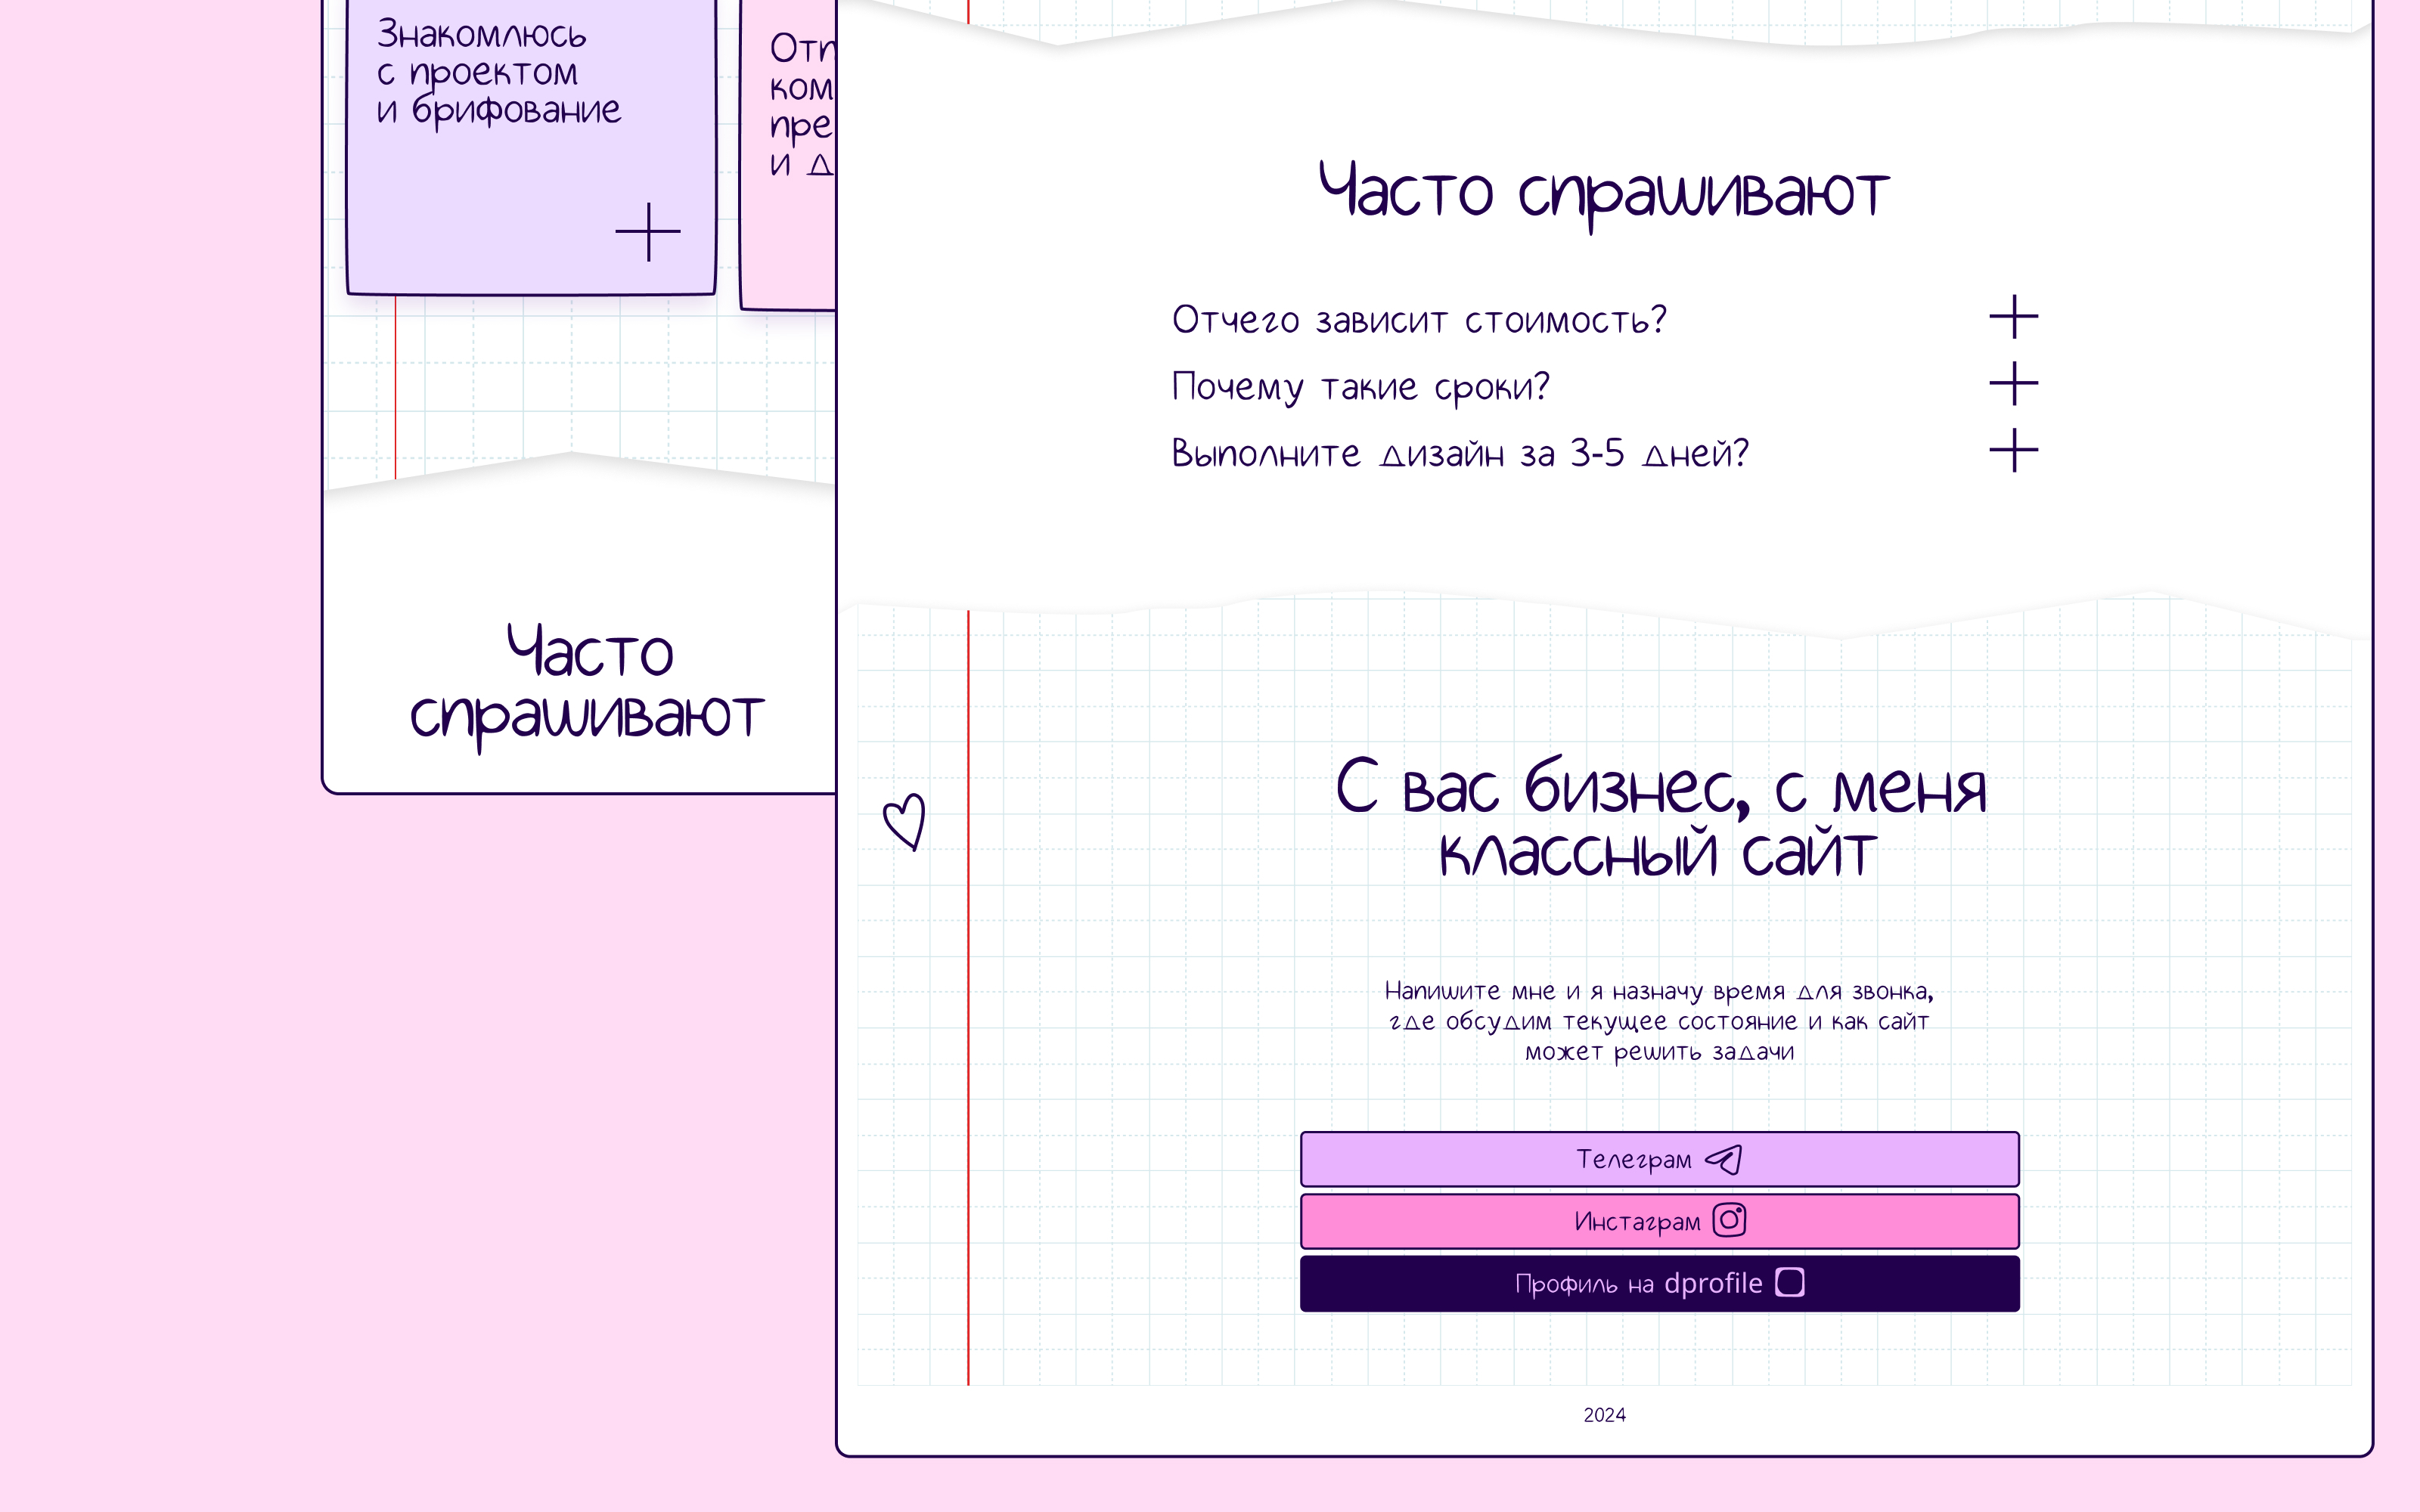Click Часто спрашивают heading above the FAQ questions
Image resolution: width=2420 pixels, height=1512 pixels.
click(x=1603, y=192)
